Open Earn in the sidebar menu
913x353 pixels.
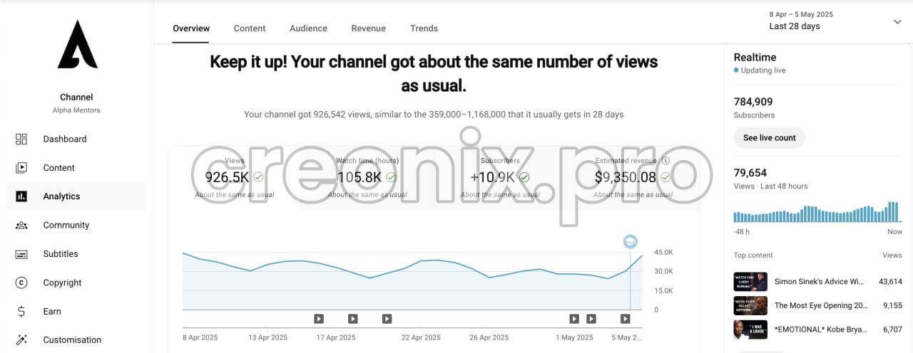(76, 311)
